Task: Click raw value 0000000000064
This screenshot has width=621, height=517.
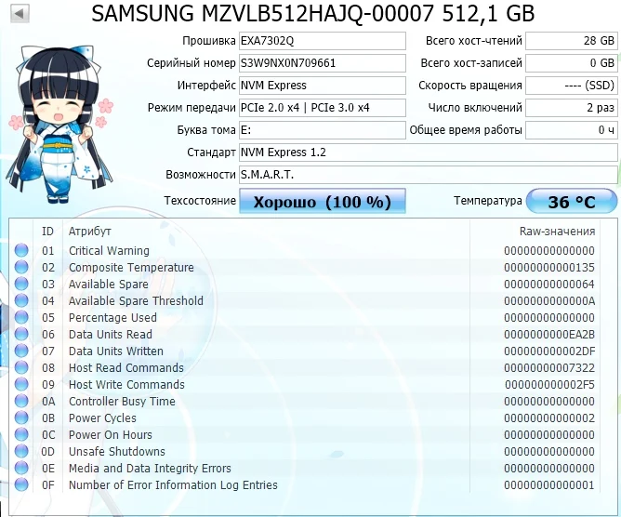Action: (x=548, y=284)
